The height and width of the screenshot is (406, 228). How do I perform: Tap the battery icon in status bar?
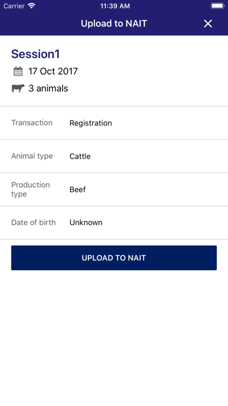pos(218,6)
